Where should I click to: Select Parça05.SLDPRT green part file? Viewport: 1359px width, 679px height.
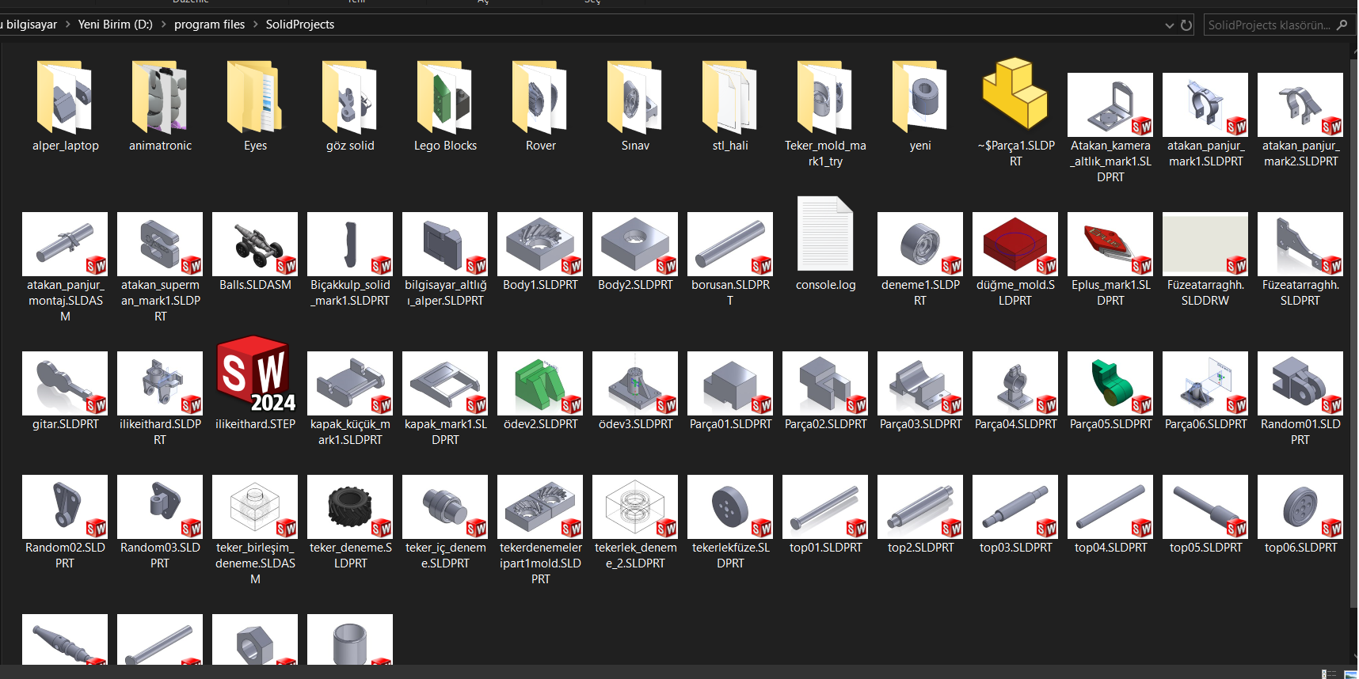pyautogui.click(x=1110, y=392)
